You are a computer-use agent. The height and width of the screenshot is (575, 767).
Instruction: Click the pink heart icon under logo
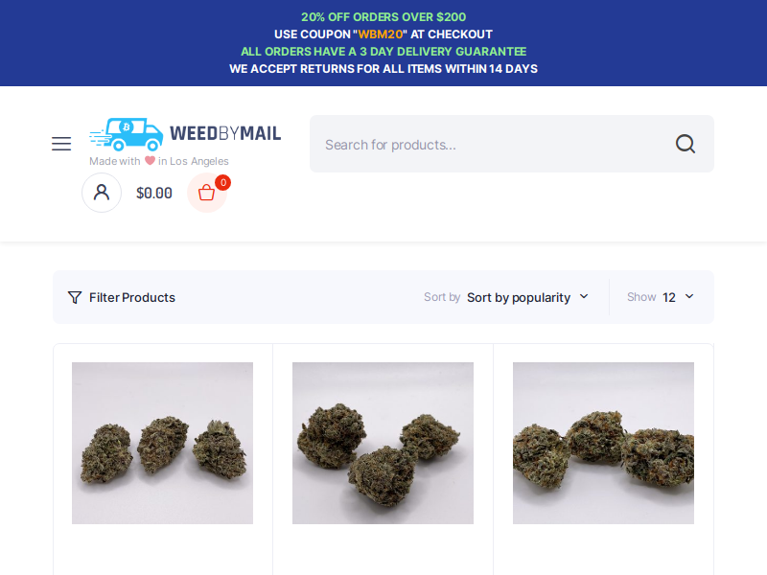[x=150, y=160]
